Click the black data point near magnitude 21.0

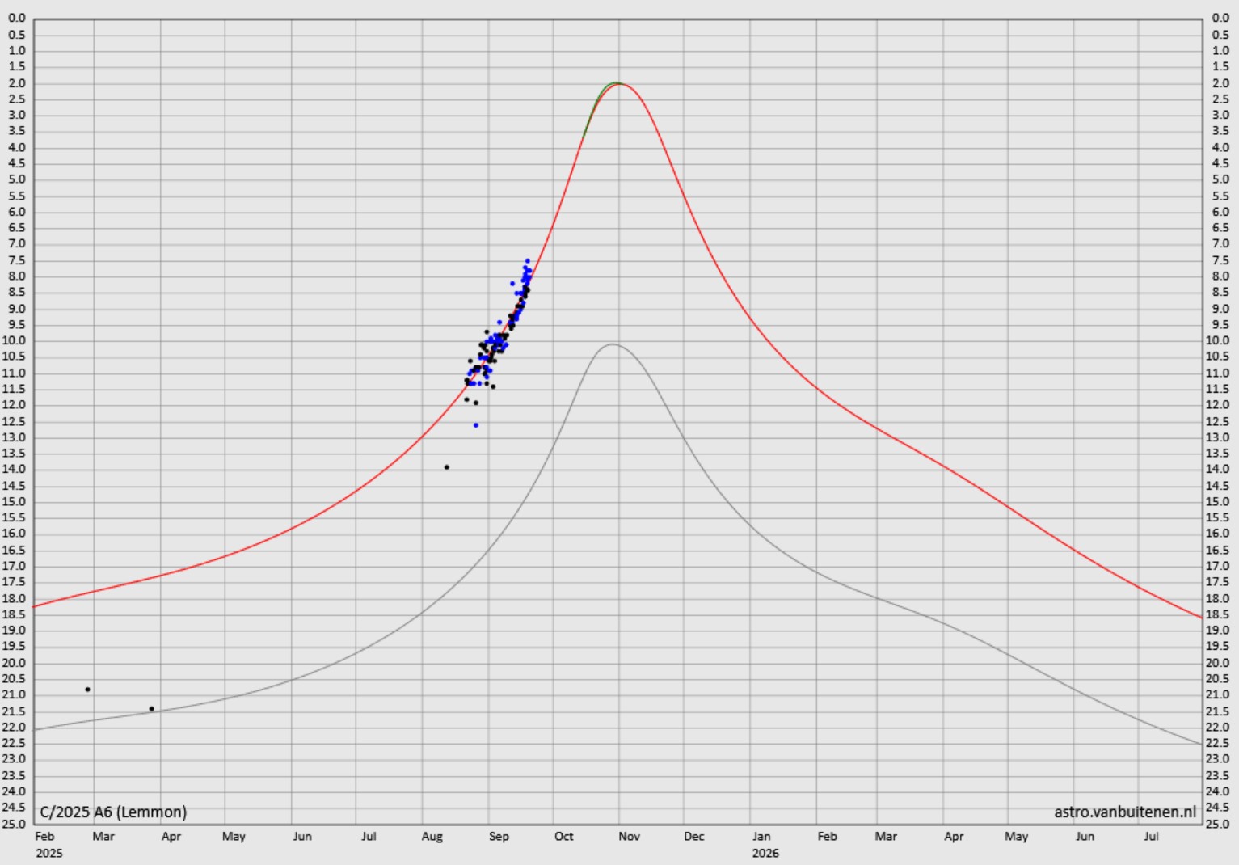[x=87, y=690]
